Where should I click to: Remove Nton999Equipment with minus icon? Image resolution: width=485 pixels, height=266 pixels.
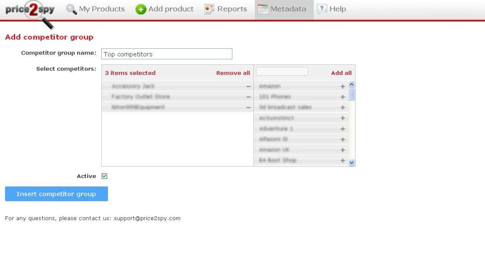248,107
